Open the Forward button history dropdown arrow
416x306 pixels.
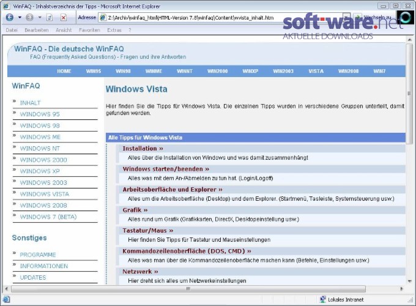coord(40,18)
